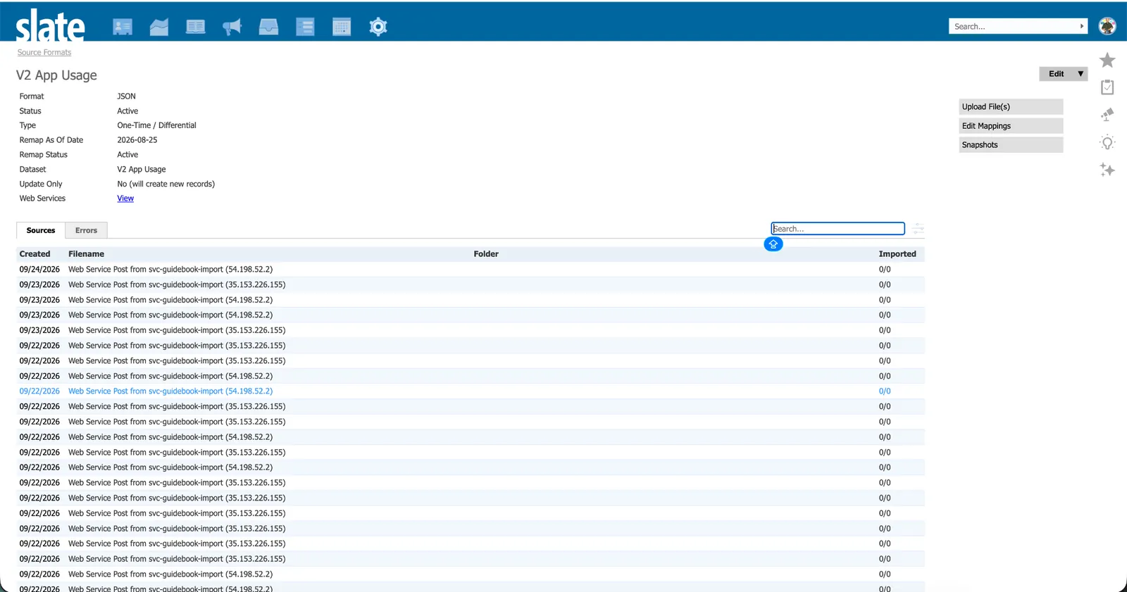Screen dimensions: 1127x592
Task: Click the JSON format value
Action: click(x=127, y=96)
